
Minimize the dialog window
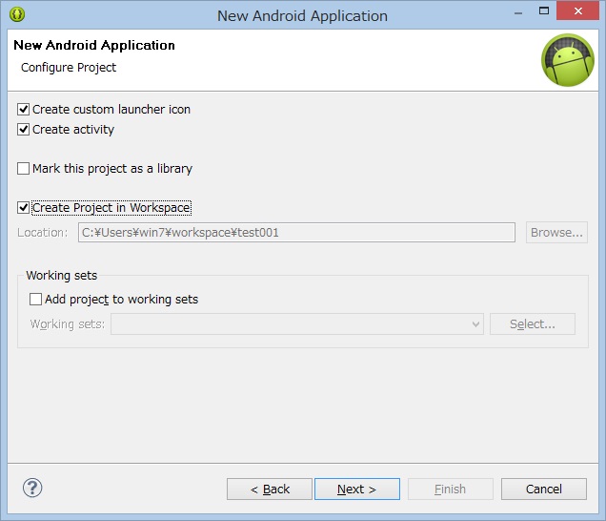[x=518, y=12]
